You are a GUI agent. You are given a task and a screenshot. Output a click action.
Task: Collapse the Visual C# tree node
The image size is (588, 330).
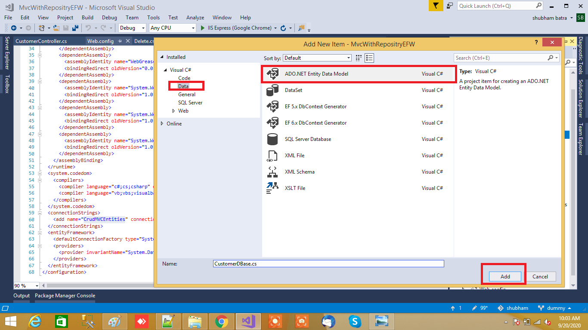click(x=166, y=70)
